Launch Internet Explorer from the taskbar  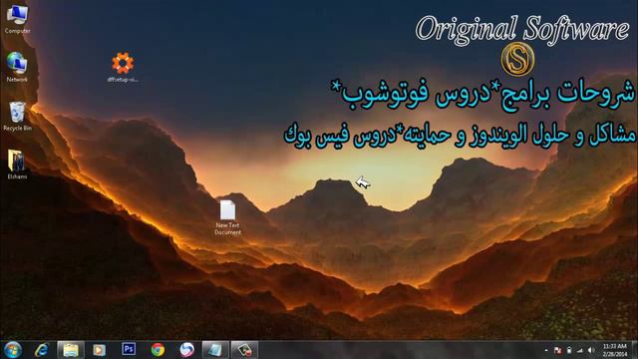[42, 350]
